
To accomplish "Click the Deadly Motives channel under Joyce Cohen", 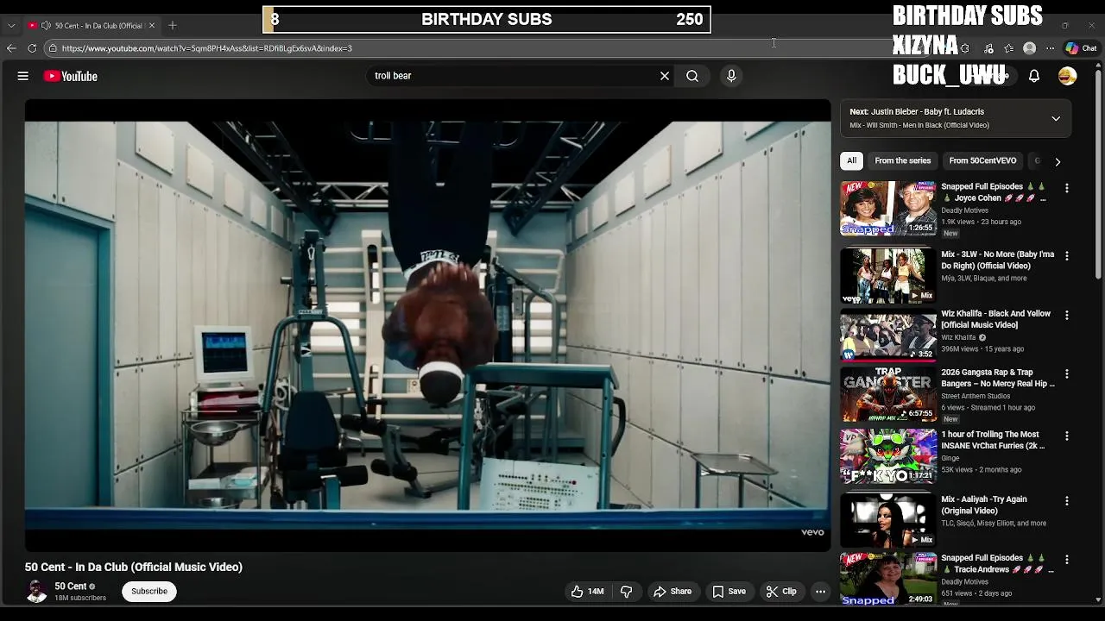I will pyautogui.click(x=964, y=210).
